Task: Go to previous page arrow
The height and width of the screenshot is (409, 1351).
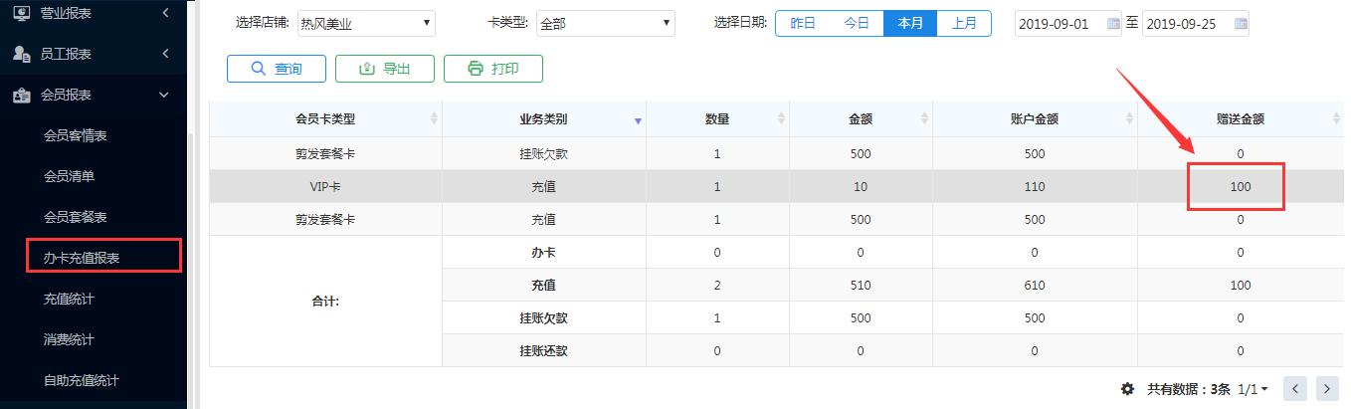Action: pos(1294,388)
